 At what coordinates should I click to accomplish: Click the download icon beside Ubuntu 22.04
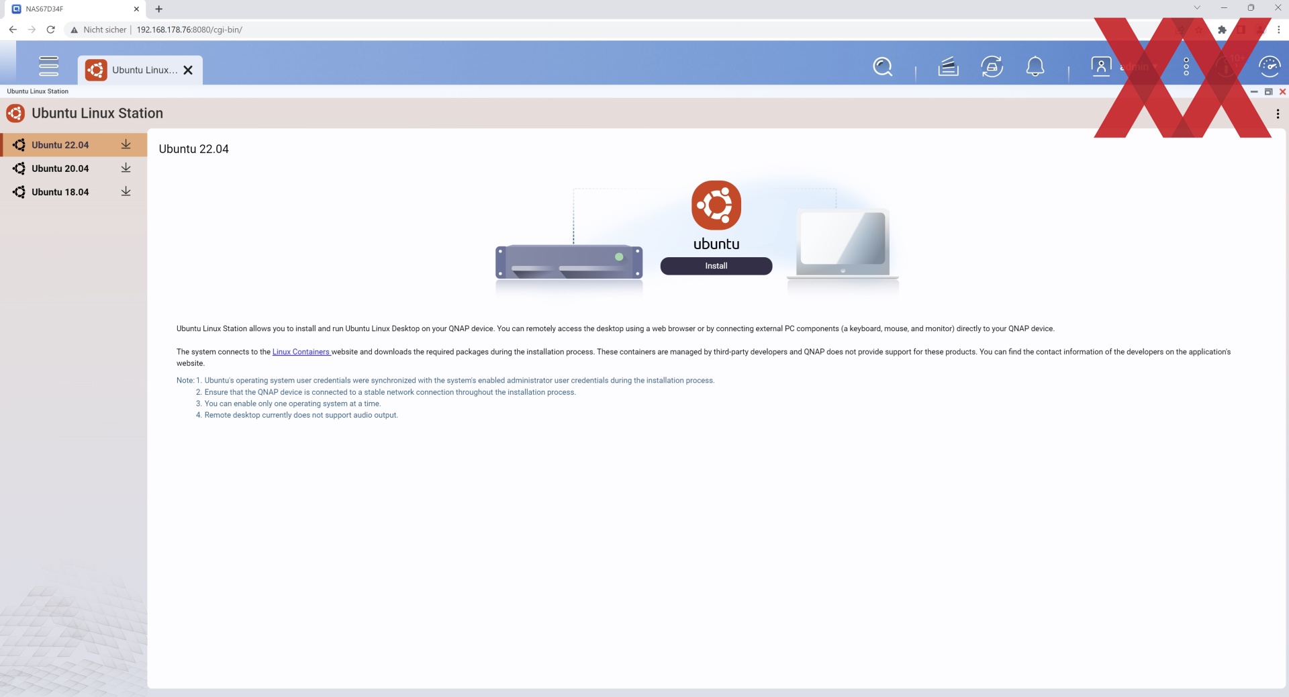(x=126, y=144)
